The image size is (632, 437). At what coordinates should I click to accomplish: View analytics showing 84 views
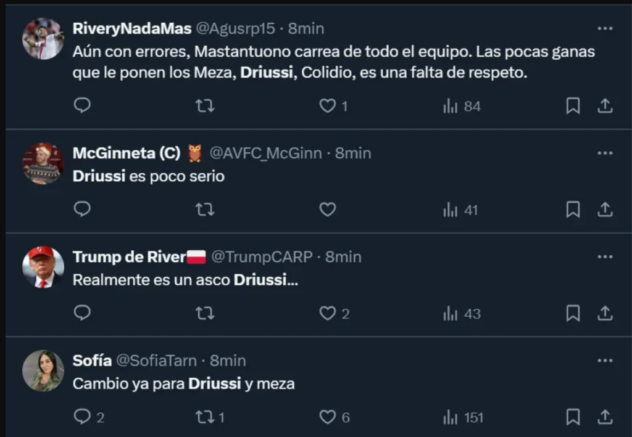(462, 106)
